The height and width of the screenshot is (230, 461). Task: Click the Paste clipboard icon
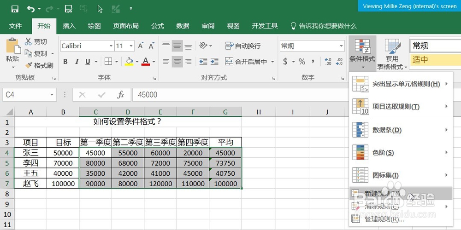(13, 46)
